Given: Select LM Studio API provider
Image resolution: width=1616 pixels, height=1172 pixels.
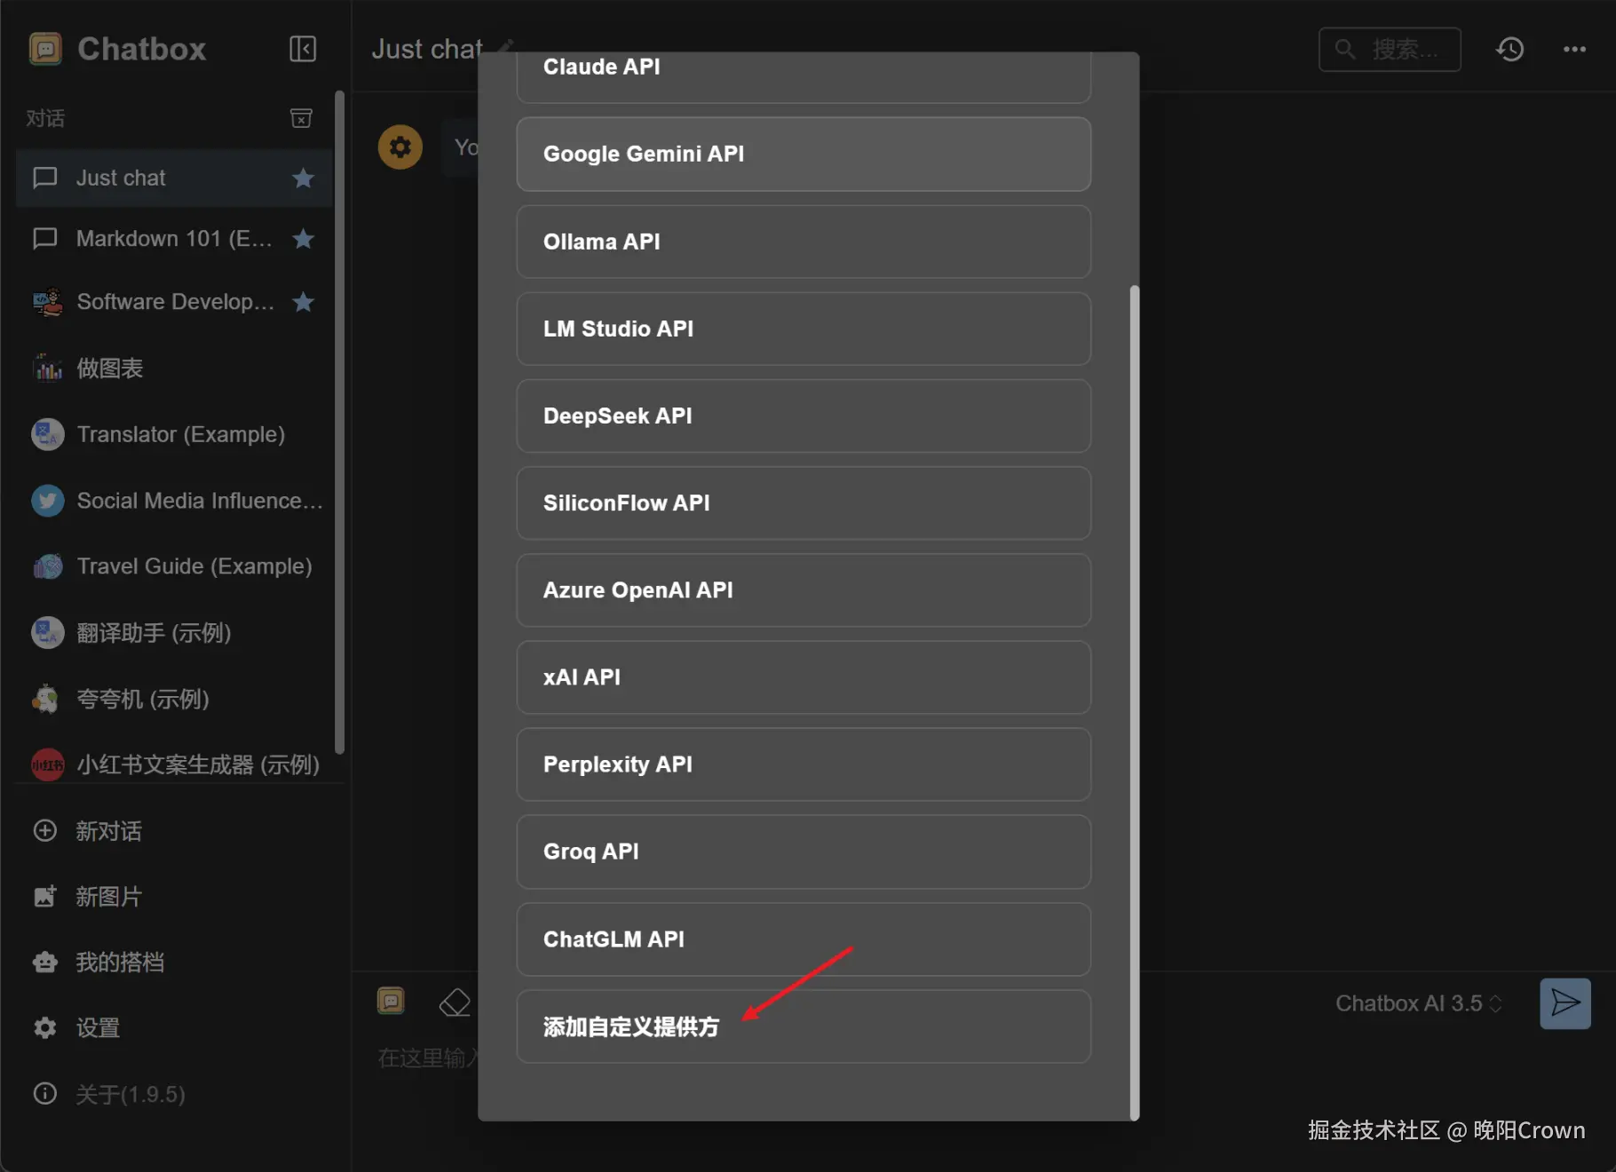Looking at the screenshot, I should pyautogui.click(x=804, y=329).
